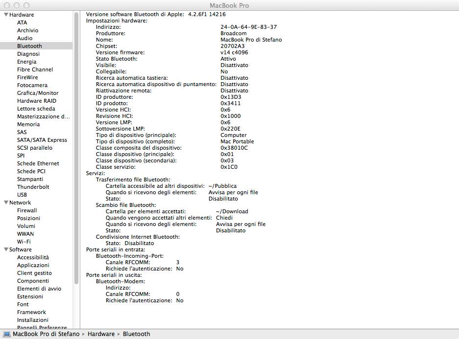Click the computer icon in the path bar
459x339 pixels.
[x=6, y=334]
